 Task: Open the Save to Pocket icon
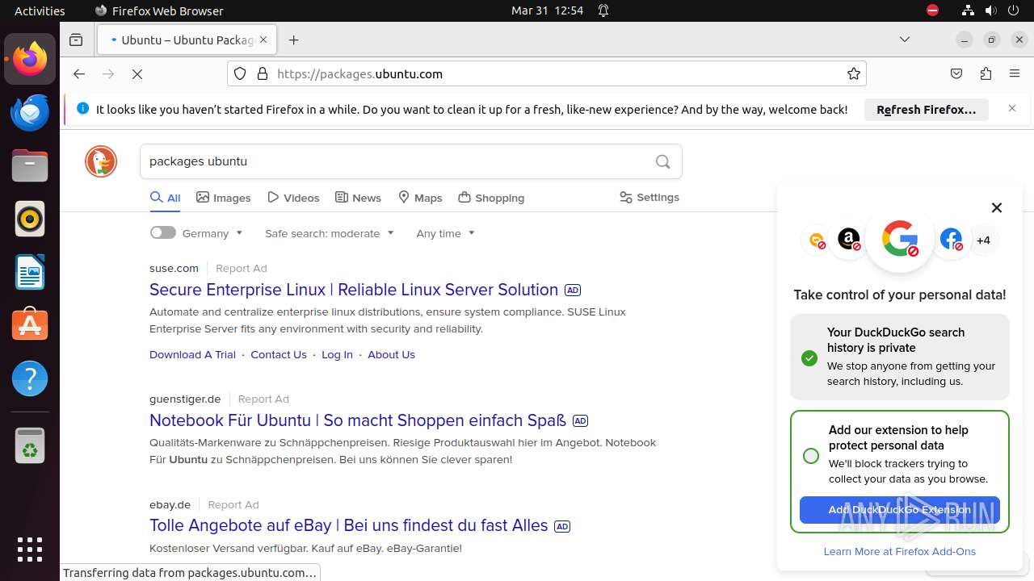(x=956, y=73)
